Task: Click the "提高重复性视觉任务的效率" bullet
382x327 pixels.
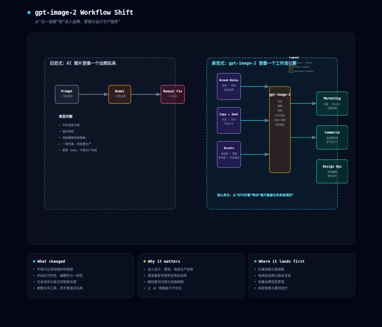Action: point(167,276)
